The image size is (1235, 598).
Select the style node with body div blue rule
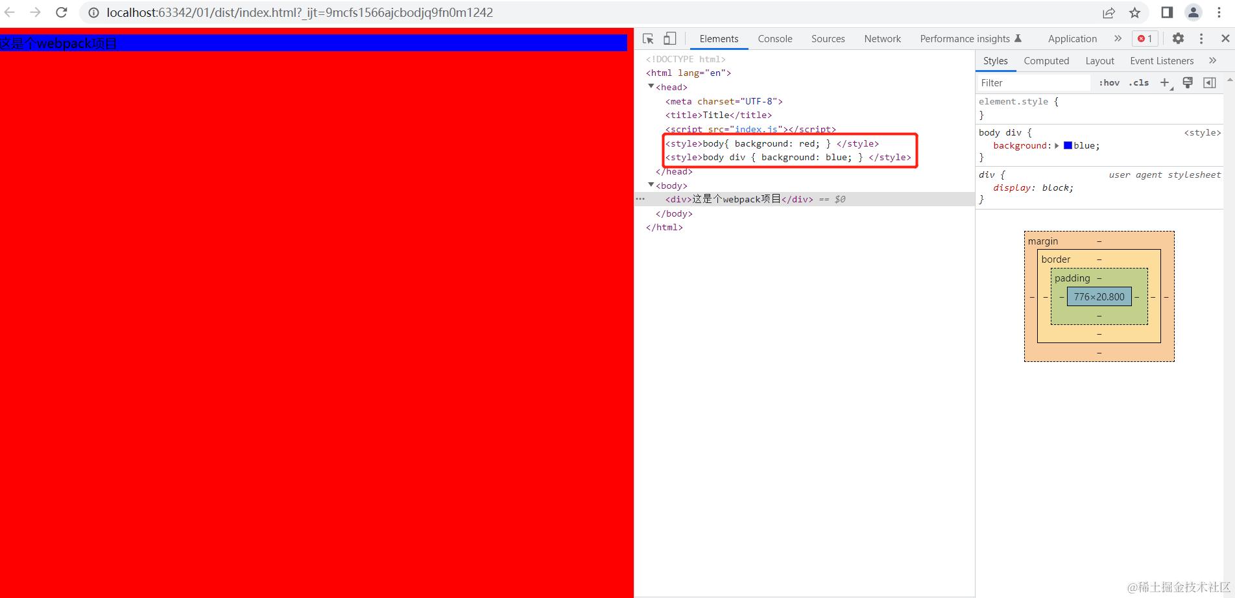pyautogui.click(x=788, y=157)
